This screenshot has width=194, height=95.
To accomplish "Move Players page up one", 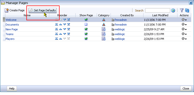I will (x=60, y=39).
